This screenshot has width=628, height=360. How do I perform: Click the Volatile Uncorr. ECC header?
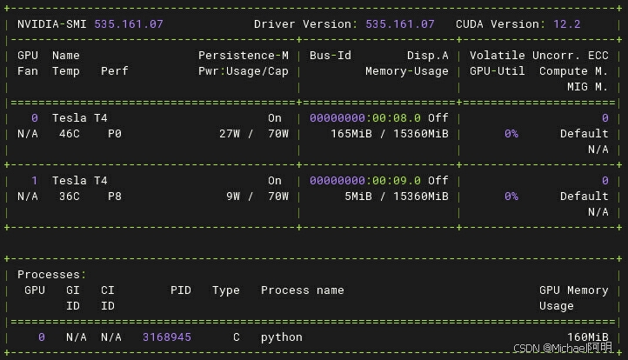tap(538, 56)
